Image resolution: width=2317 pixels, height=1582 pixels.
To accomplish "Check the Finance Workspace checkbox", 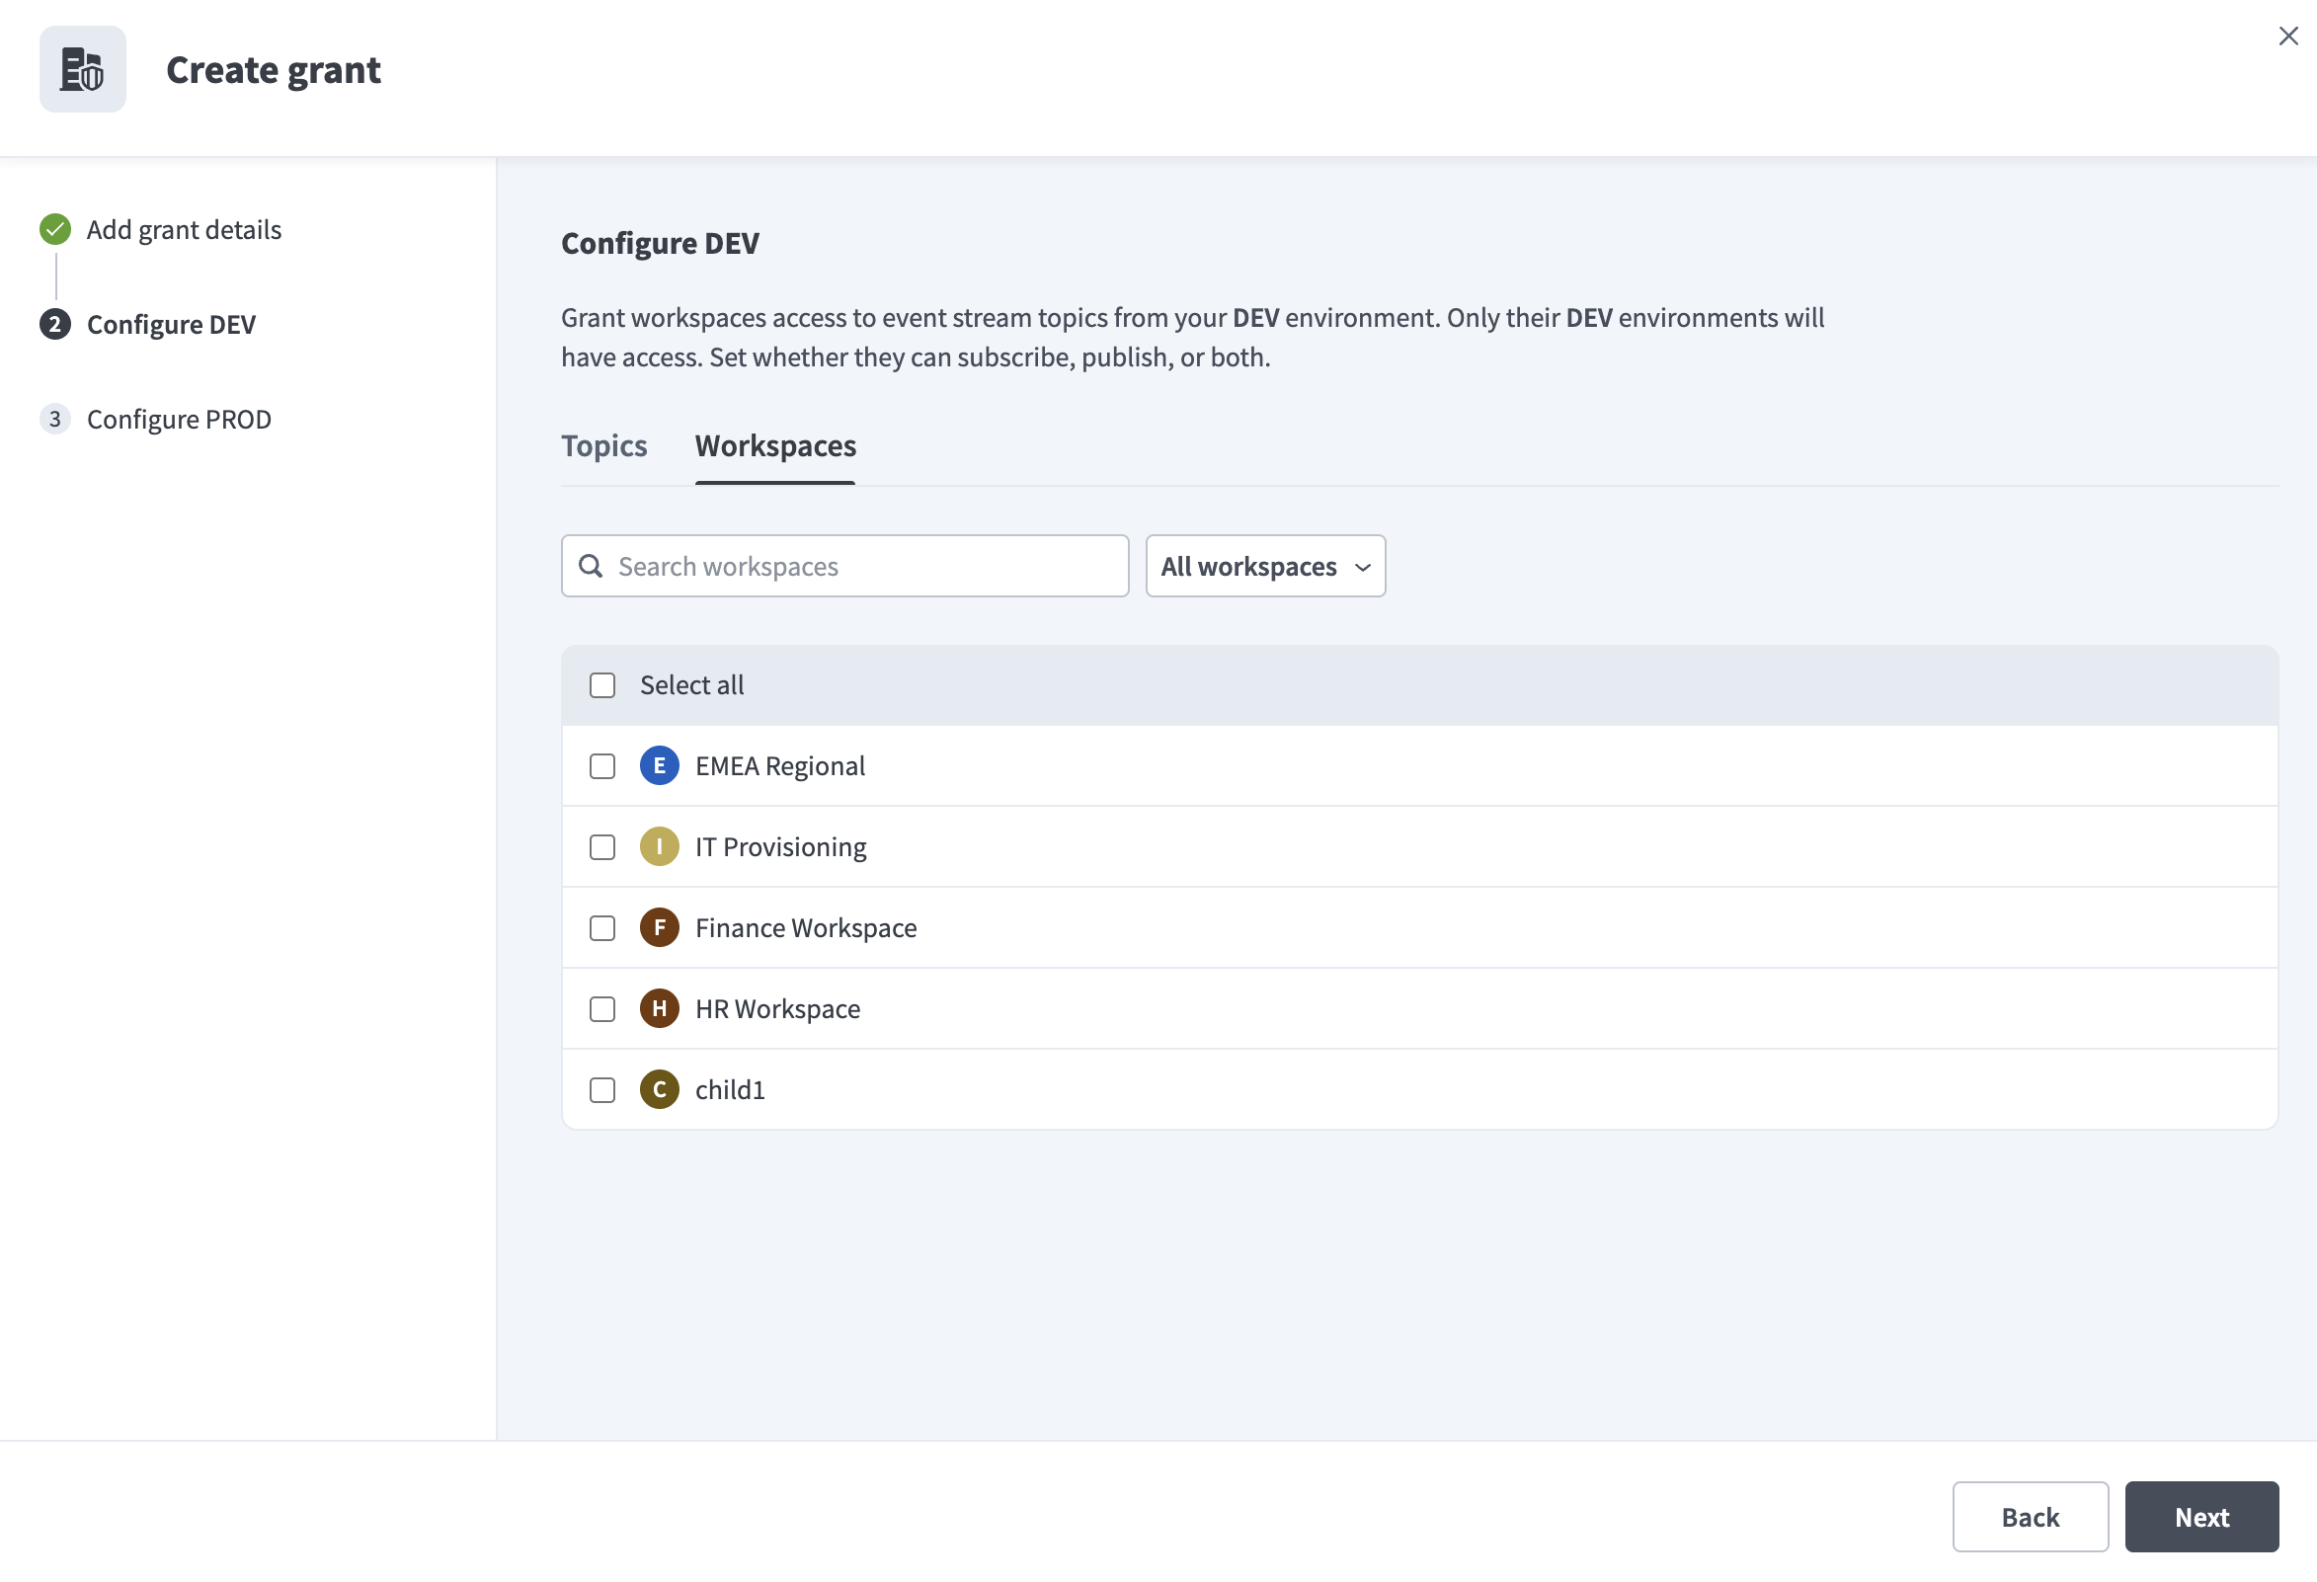I will 602,928.
